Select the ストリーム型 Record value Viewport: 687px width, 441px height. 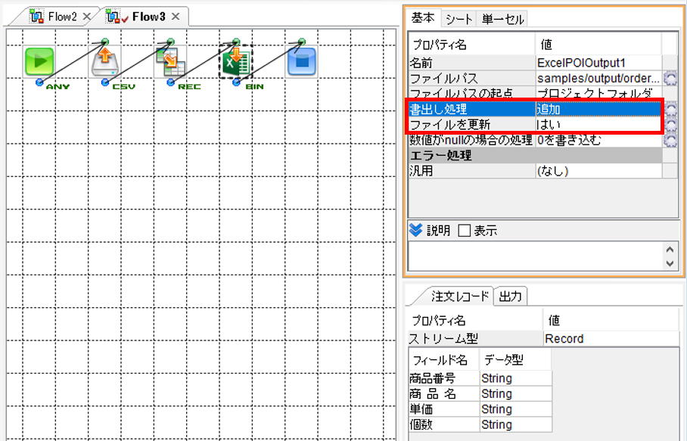pos(611,339)
